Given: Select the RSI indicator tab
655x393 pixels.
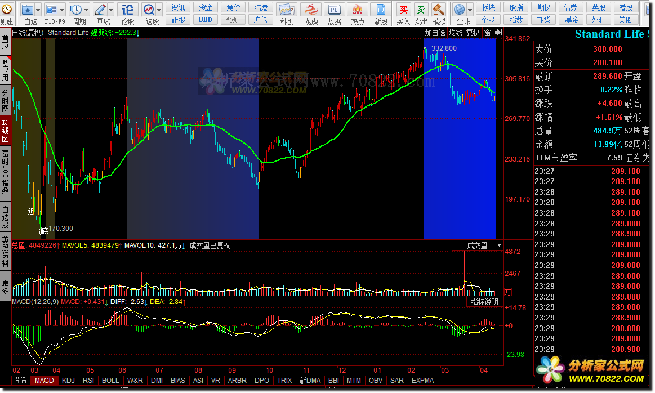Looking at the screenshot, I should [88, 381].
